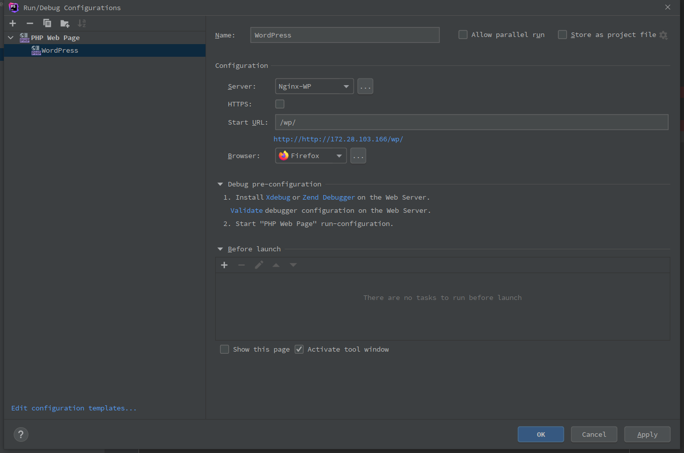Open the Server dropdown showing Nginx-WP
684x453 pixels.
point(314,87)
